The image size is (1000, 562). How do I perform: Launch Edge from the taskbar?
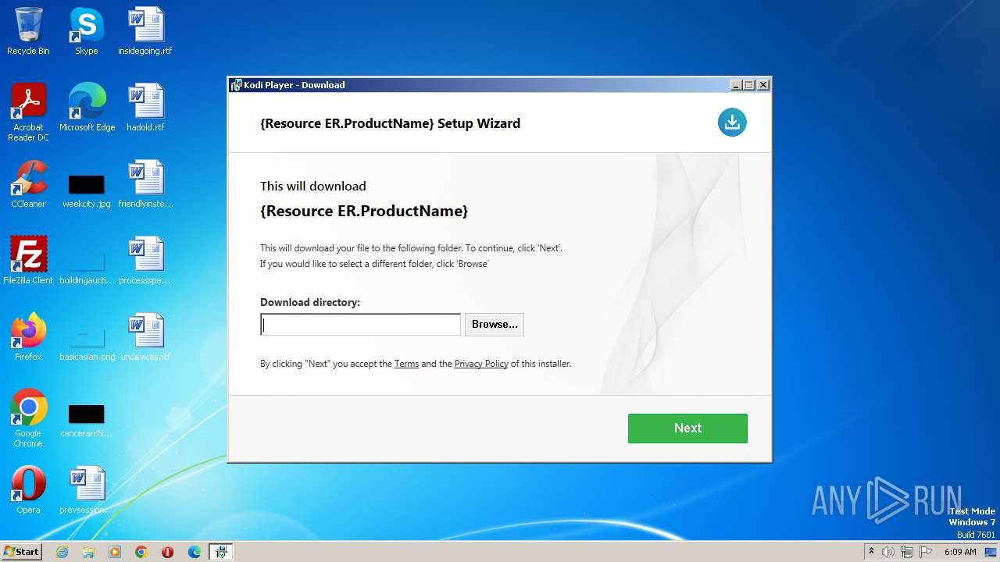(x=195, y=552)
